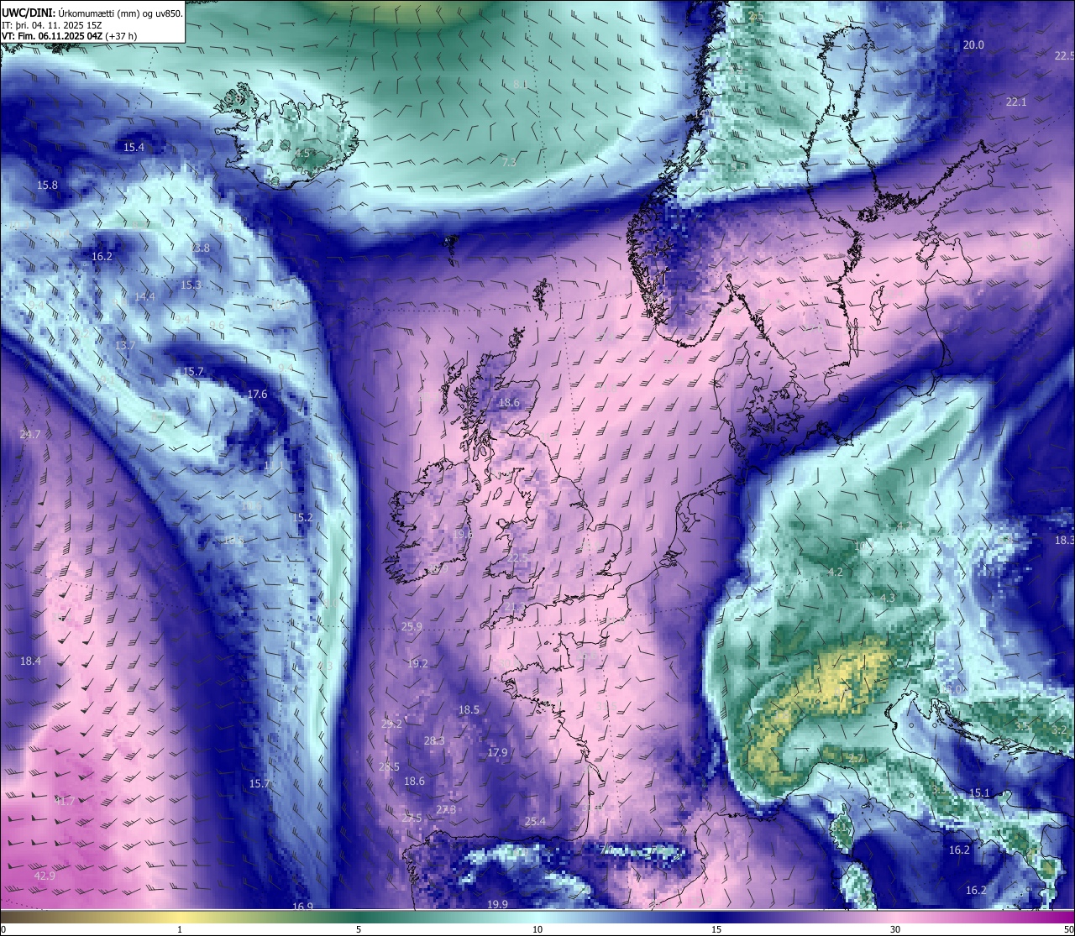
Task: Click the 'IT: þri. 04. 11. 2025 15Z' line
Action: point(53,25)
